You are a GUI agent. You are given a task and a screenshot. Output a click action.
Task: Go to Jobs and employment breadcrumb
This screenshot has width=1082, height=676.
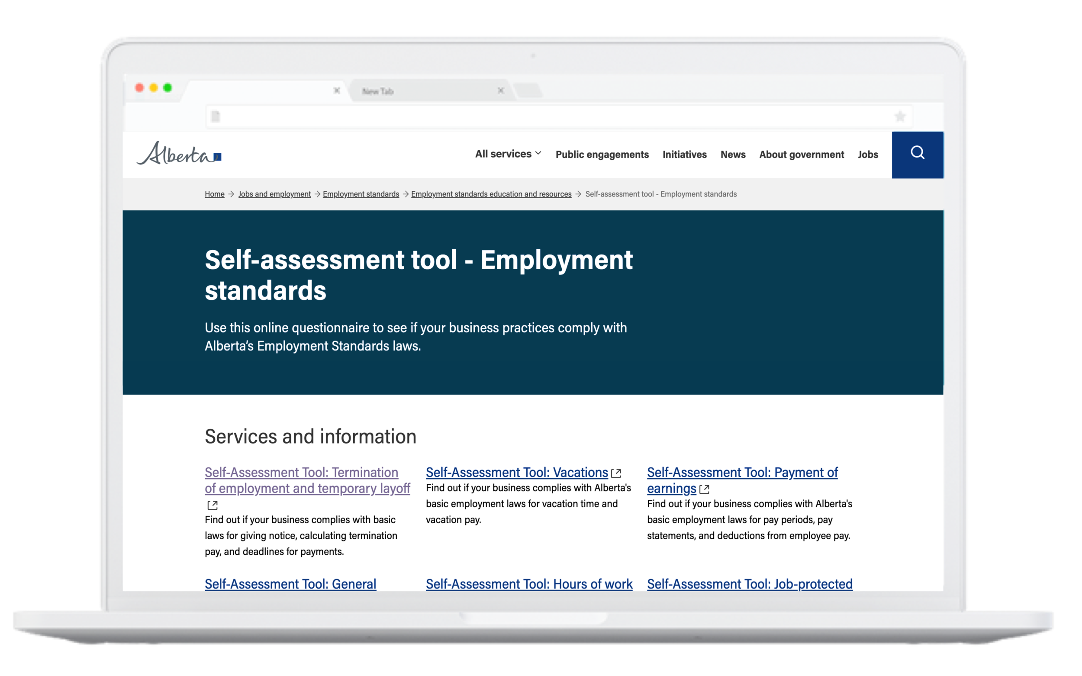click(274, 194)
